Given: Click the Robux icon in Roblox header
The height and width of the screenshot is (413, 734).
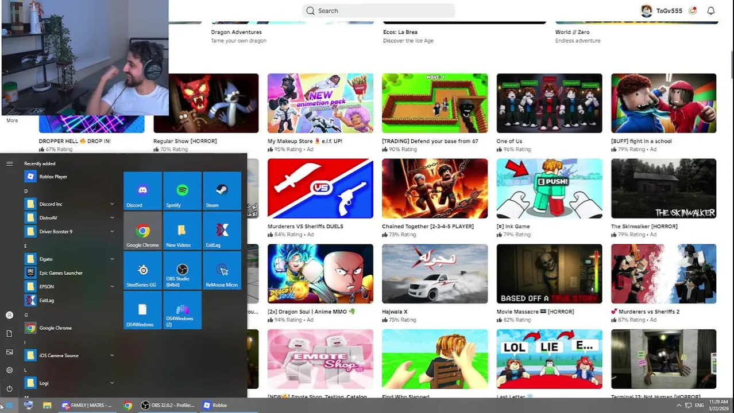Looking at the screenshot, I should 693,10.
